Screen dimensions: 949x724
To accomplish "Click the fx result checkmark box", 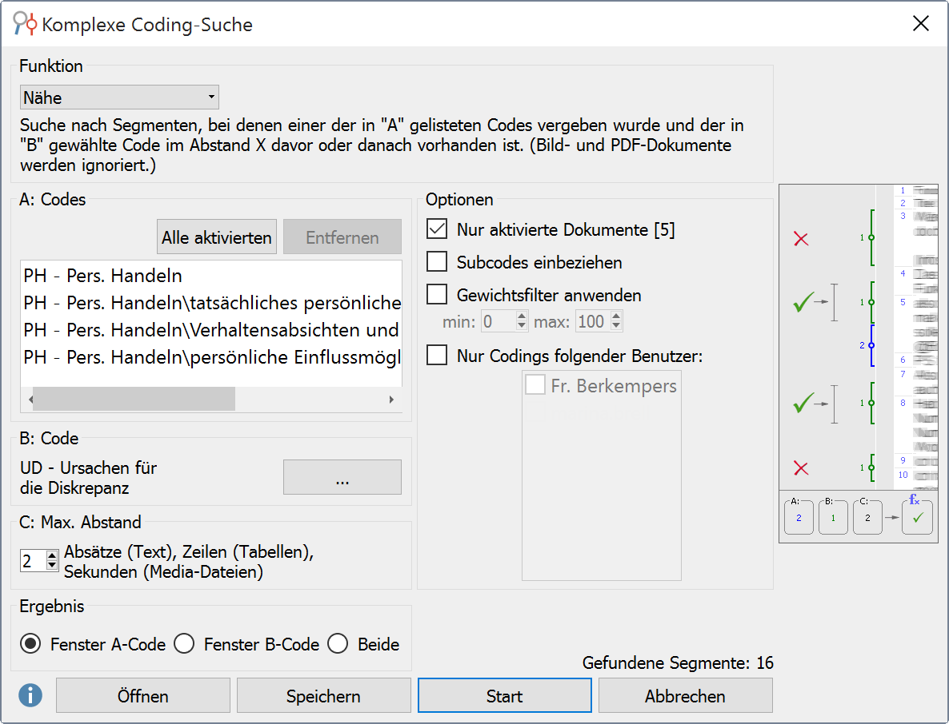I will tap(918, 517).
